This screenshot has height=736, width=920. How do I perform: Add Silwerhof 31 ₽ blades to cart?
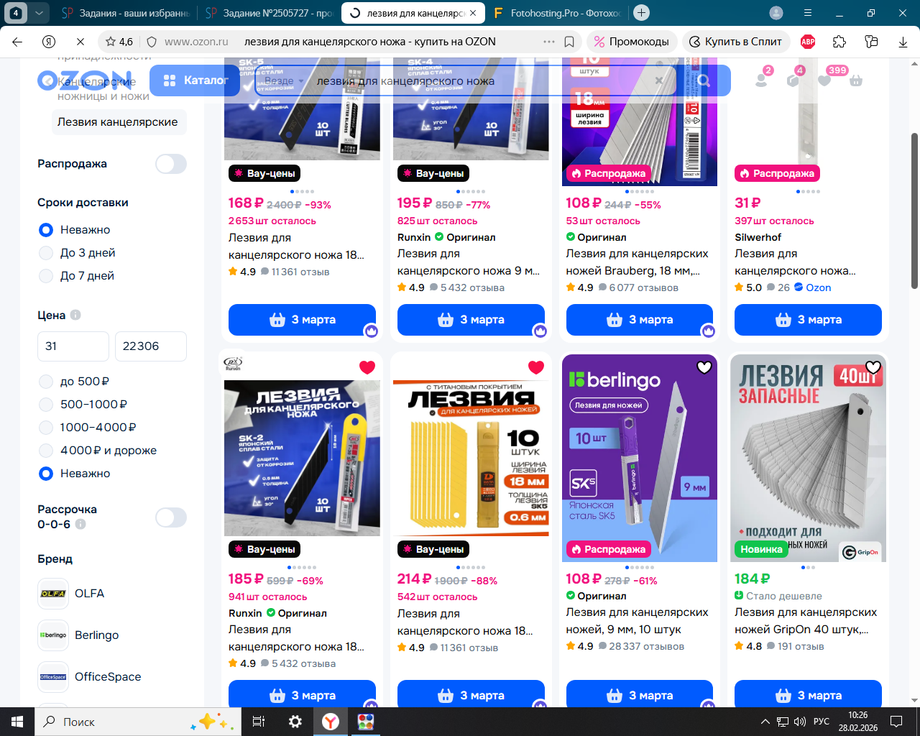[x=808, y=320]
